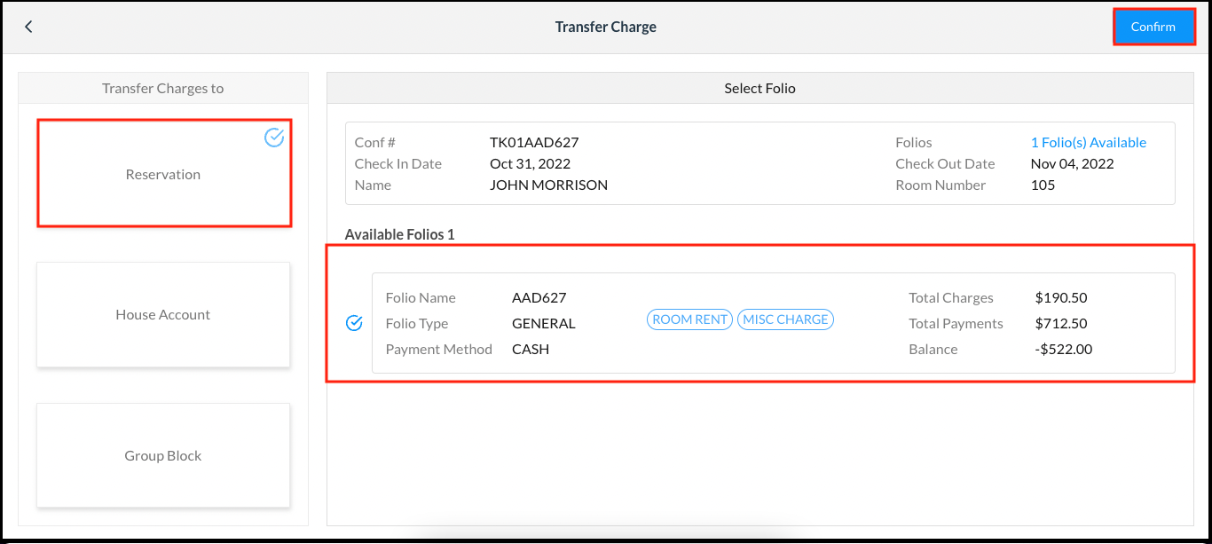Select the AAD627 folio card
Screen dimensions: 1212x544
(759, 323)
